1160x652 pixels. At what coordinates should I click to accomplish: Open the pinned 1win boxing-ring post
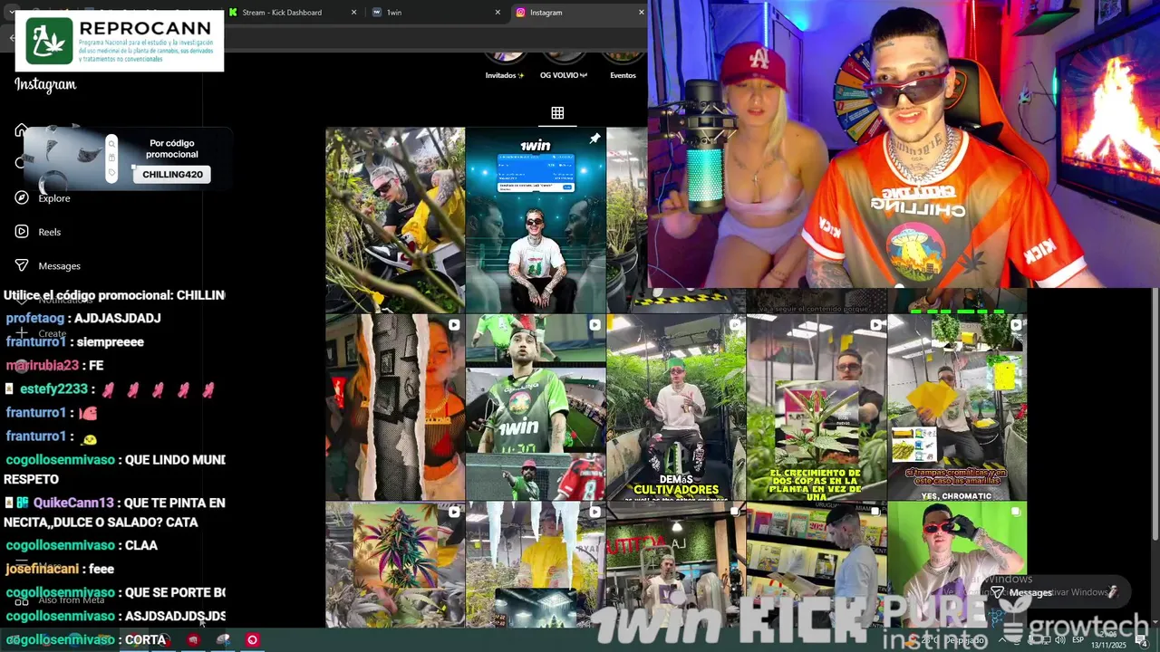pyautogui.click(x=536, y=220)
